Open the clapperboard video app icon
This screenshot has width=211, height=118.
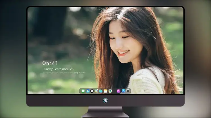(x=101, y=91)
